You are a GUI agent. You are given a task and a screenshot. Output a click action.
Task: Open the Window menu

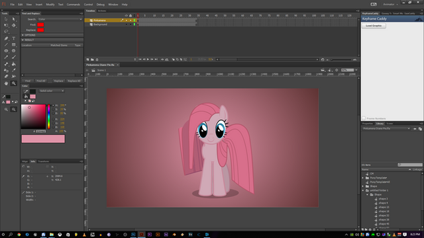[113, 5]
